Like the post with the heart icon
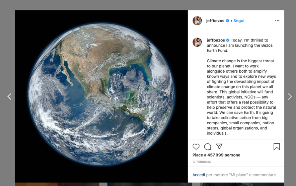Viewport: 296px width, 186px height. (x=196, y=147)
